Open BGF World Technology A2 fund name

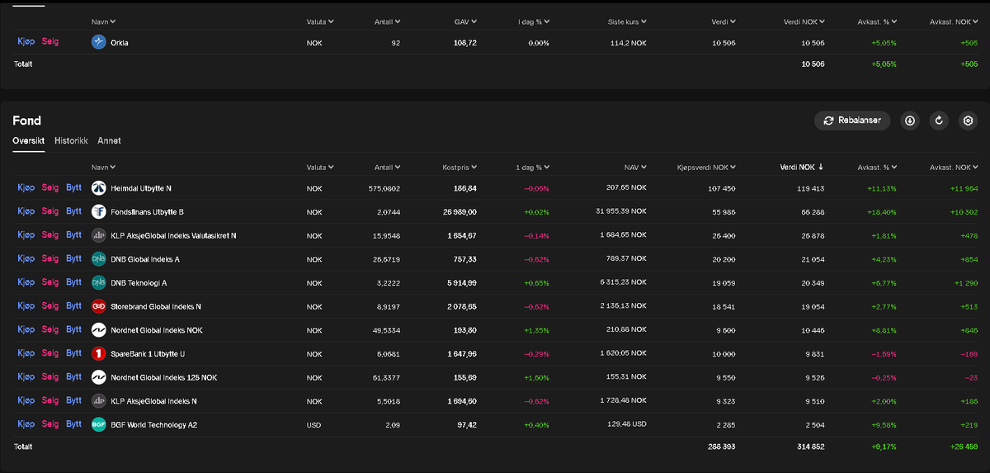[x=153, y=425]
